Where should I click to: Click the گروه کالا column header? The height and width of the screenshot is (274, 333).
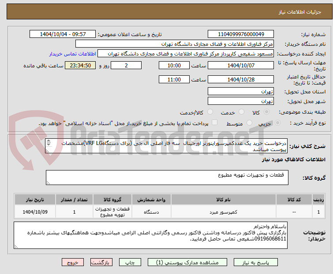112,200
